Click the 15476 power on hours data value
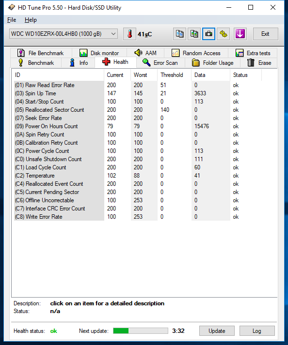288x345 pixels. 202,126
